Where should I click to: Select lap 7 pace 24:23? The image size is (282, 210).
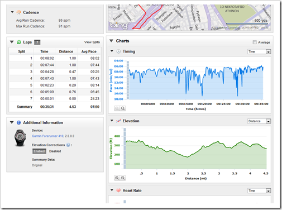pos(95,98)
